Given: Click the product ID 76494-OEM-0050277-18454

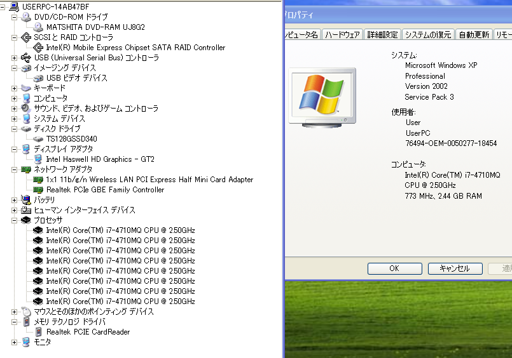Looking at the screenshot, I should click(x=451, y=143).
